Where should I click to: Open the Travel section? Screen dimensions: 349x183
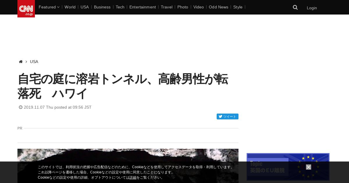coord(167,7)
